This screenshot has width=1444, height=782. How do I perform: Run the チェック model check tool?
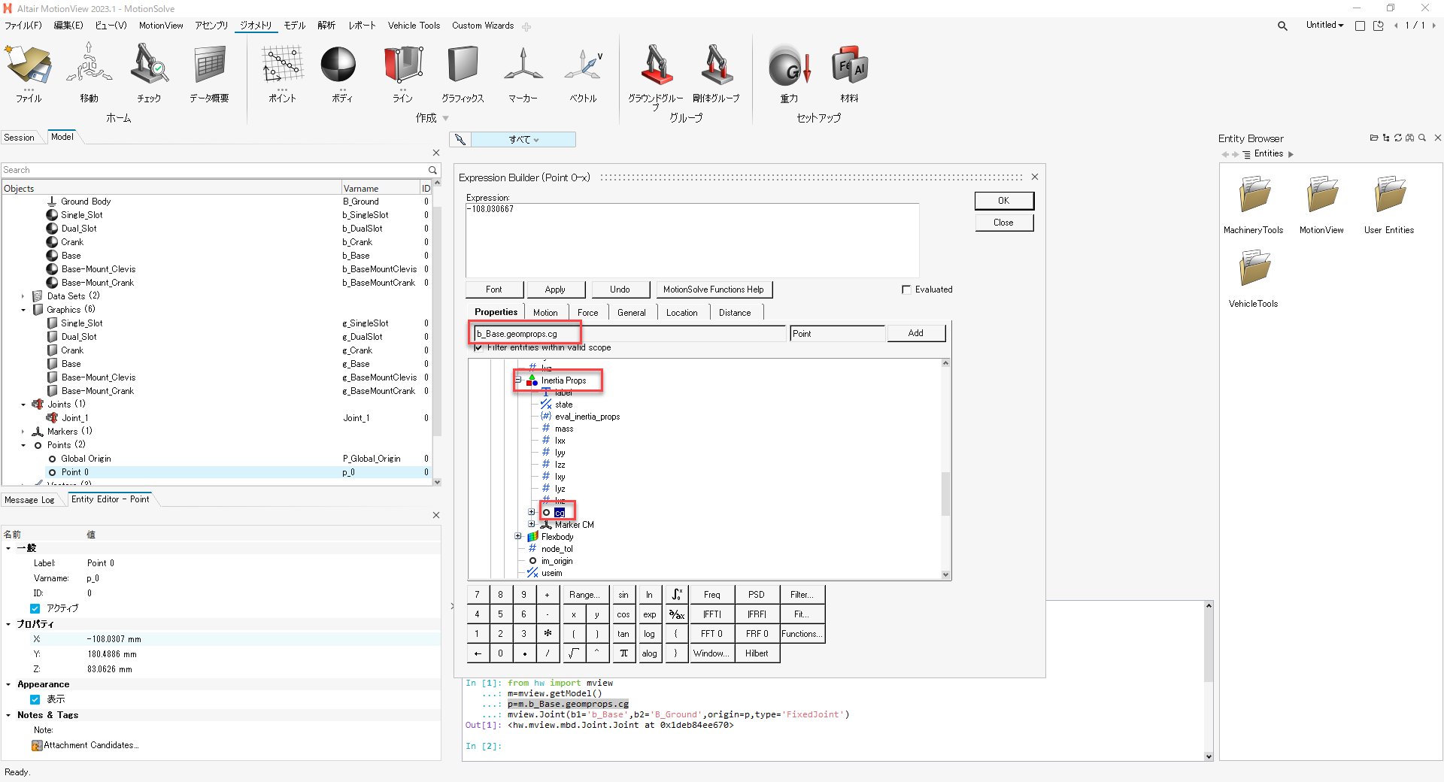pos(149,72)
